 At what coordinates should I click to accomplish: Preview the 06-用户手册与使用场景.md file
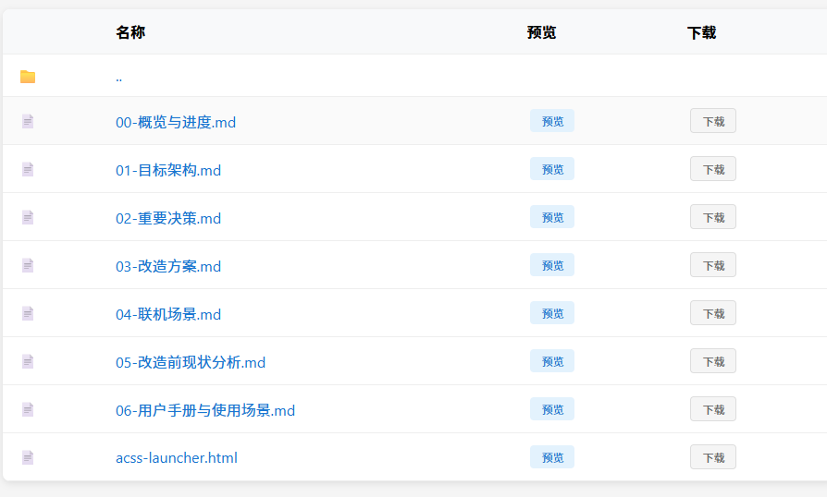[x=552, y=409]
